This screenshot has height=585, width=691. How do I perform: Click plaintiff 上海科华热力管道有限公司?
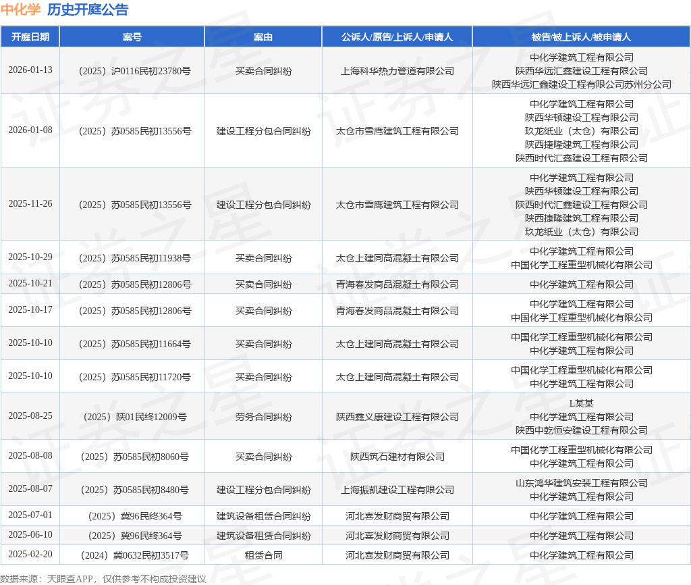coord(397,71)
